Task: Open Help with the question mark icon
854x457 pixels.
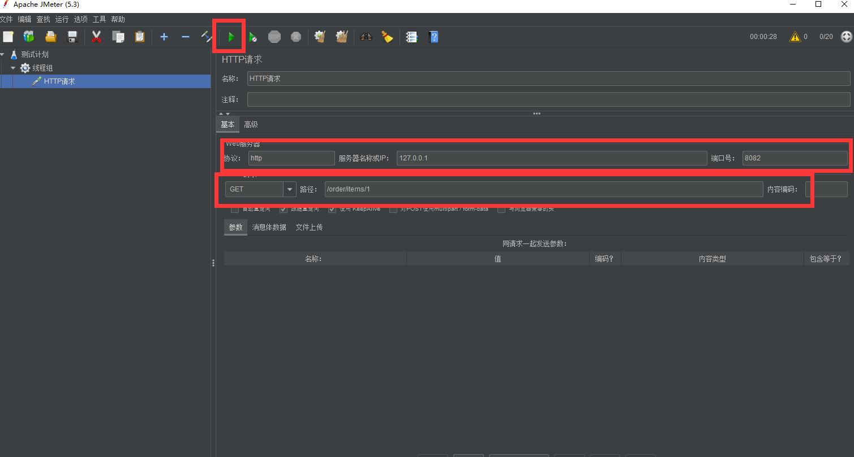Action: [x=434, y=37]
